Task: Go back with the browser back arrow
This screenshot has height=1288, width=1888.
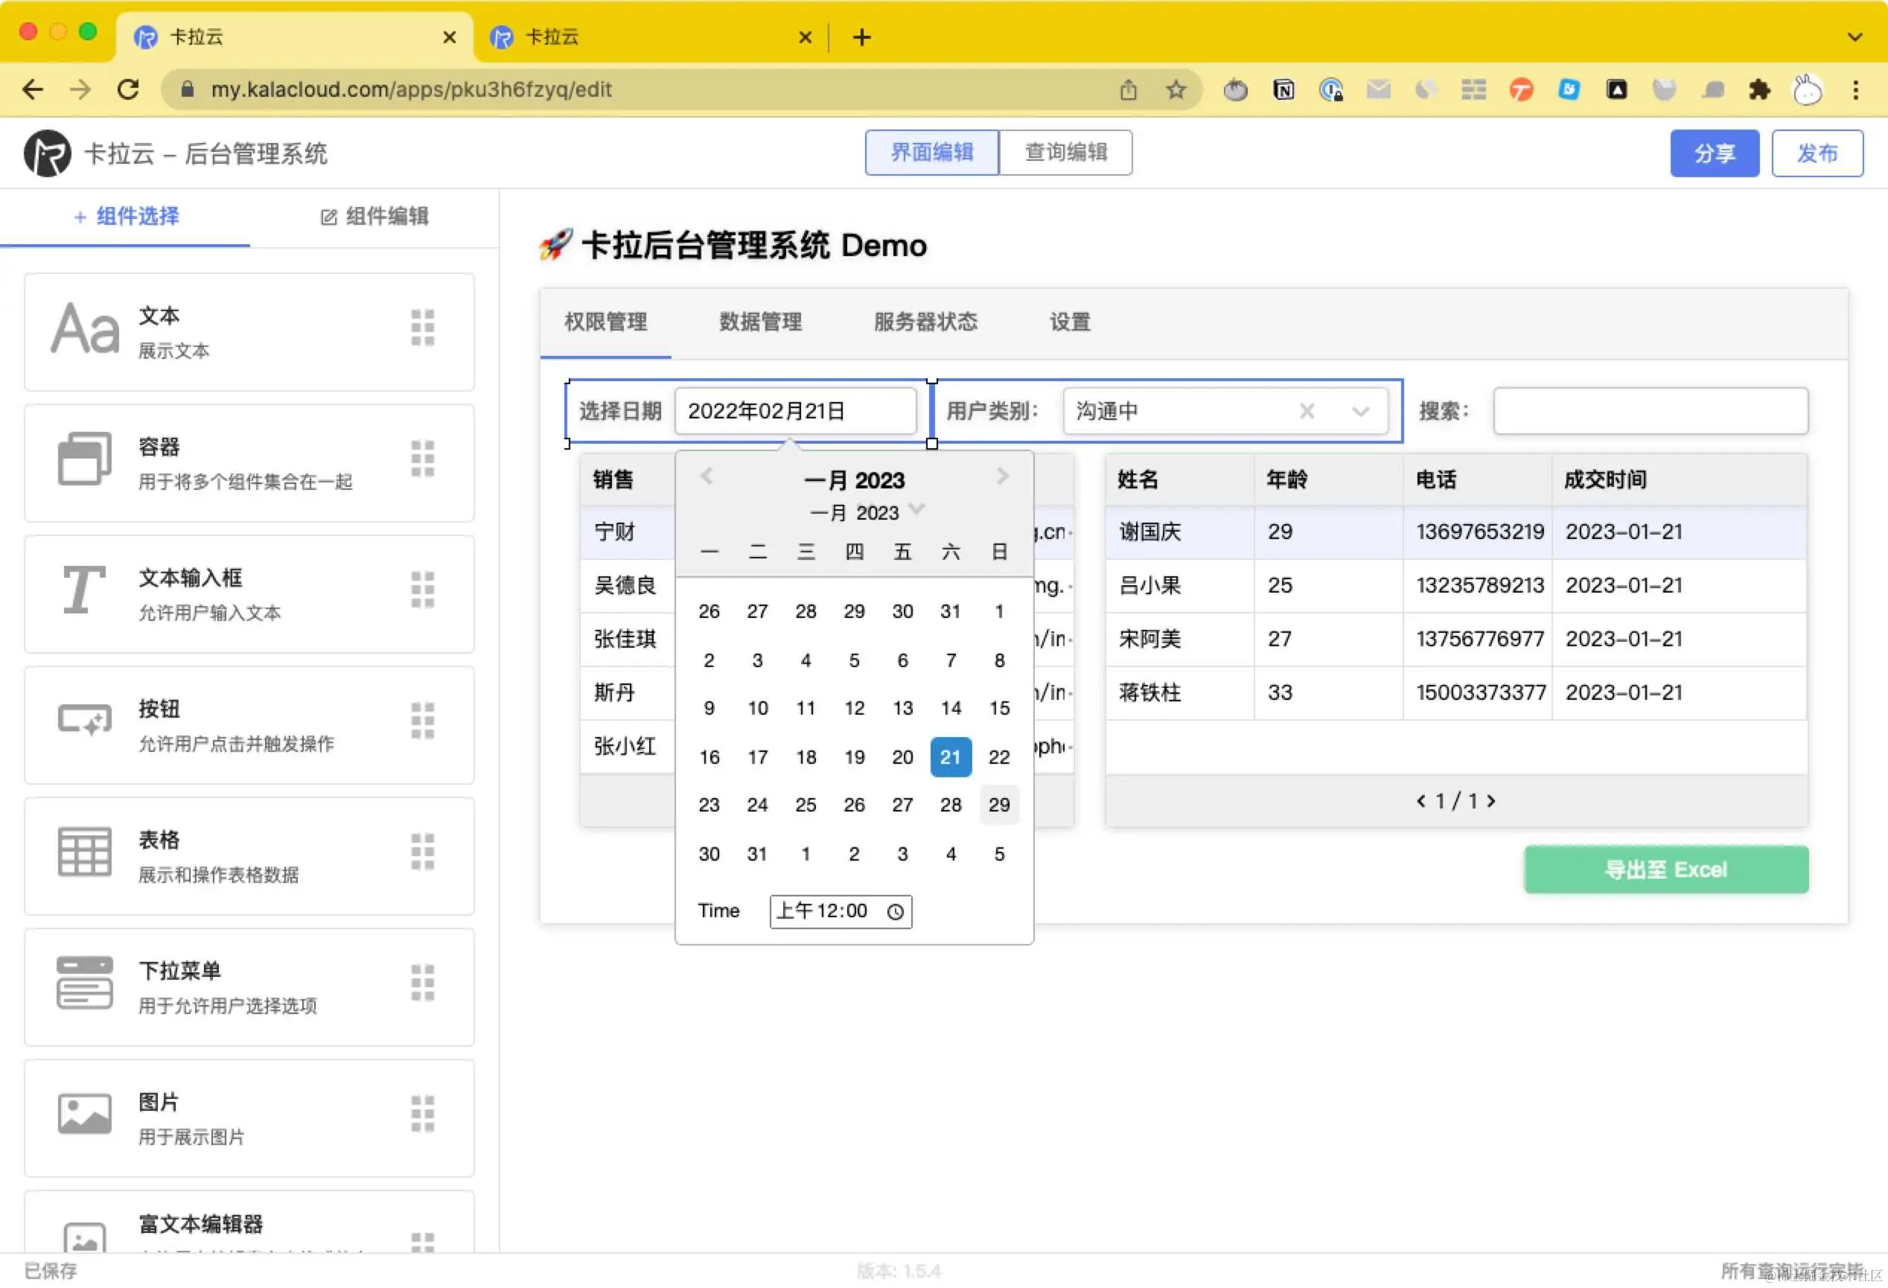Action: tap(33, 89)
